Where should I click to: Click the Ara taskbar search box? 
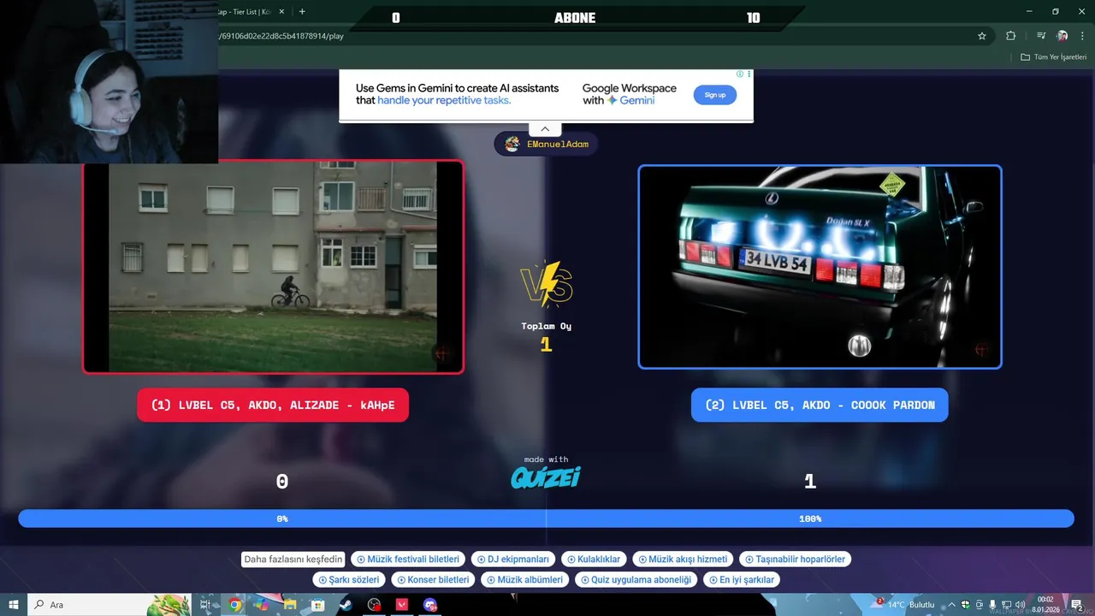(111, 605)
